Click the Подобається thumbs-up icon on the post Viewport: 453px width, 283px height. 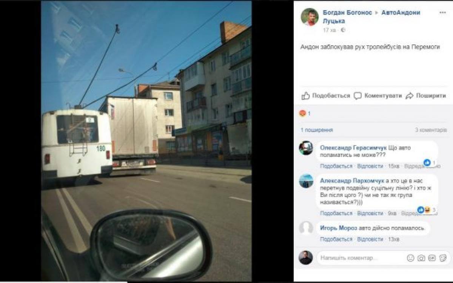pos(305,96)
